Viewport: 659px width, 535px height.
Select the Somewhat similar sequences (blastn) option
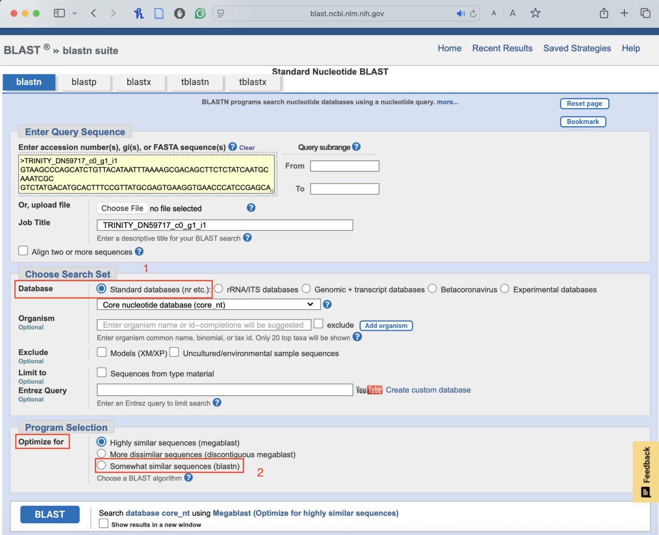point(101,465)
